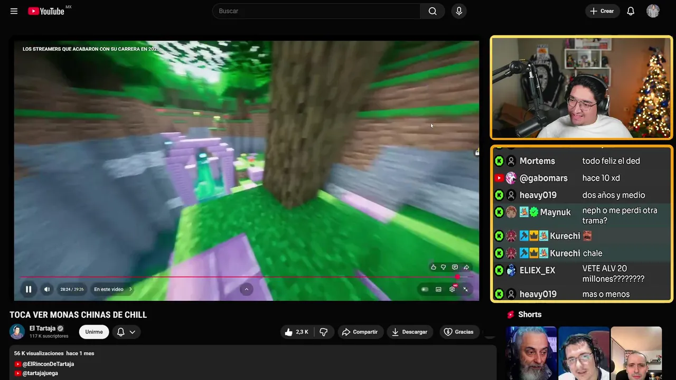Focus the Buscar search field

pos(316,11)
